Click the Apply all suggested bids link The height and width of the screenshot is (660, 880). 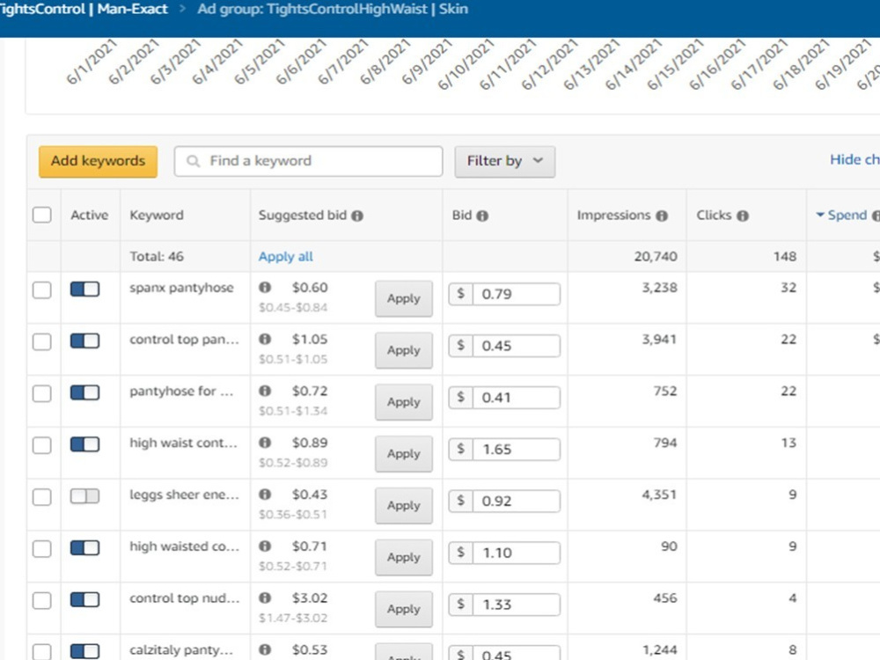286,256
